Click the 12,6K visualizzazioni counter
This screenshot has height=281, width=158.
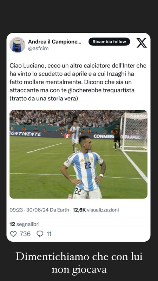click(x=96, y=210)
